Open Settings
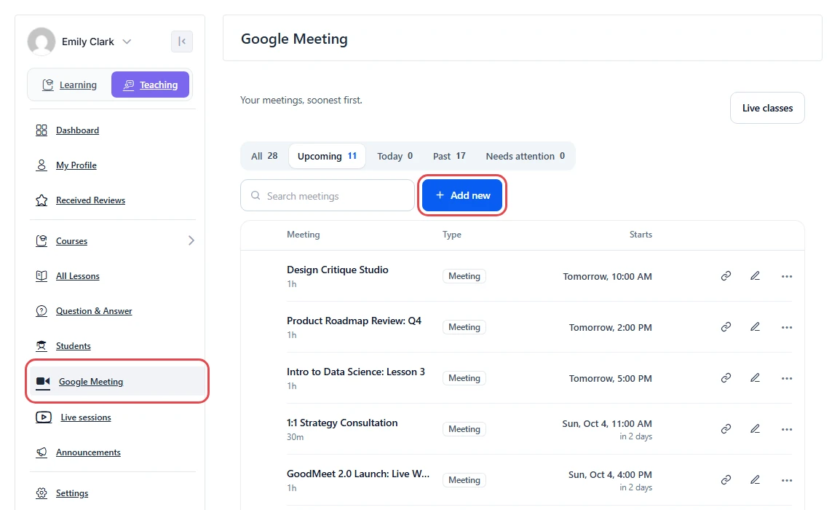 [72, 493]
